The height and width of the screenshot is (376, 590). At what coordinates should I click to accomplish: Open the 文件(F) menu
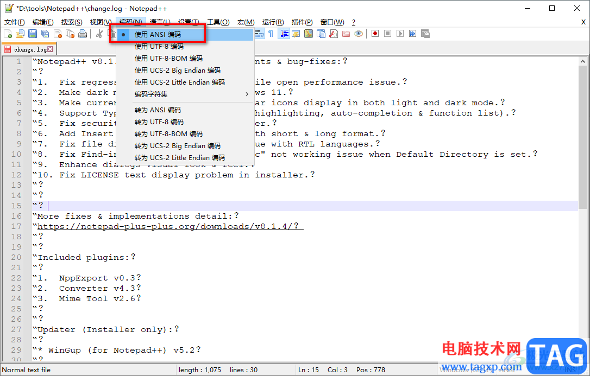pyautogui.click(x=14, y=22)
